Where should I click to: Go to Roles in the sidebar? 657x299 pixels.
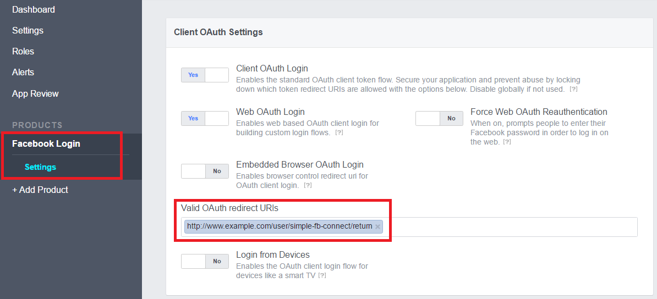(23, 52)
